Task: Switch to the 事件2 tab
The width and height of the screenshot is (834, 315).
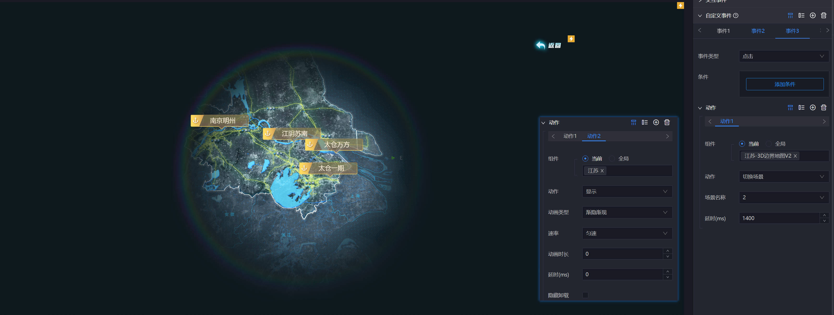Action: (x=758, y=31)
